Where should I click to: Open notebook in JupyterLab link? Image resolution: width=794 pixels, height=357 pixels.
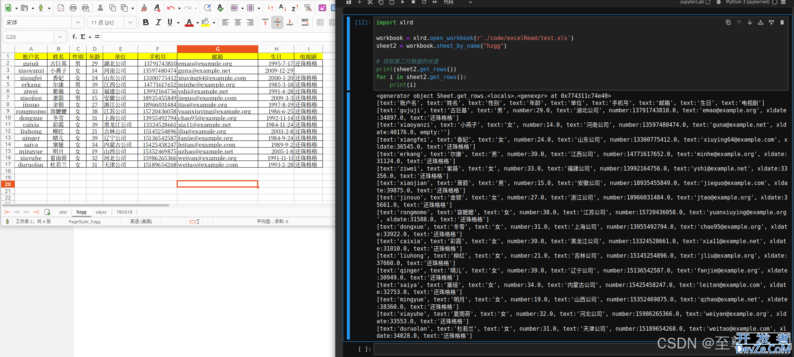pos(695,2)
